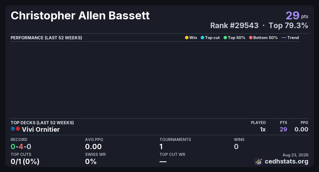Image resolution: width=319 pixels, height=172 pixels.
Task: Click the purple Trend line marker
Action: tap(284, 38)
